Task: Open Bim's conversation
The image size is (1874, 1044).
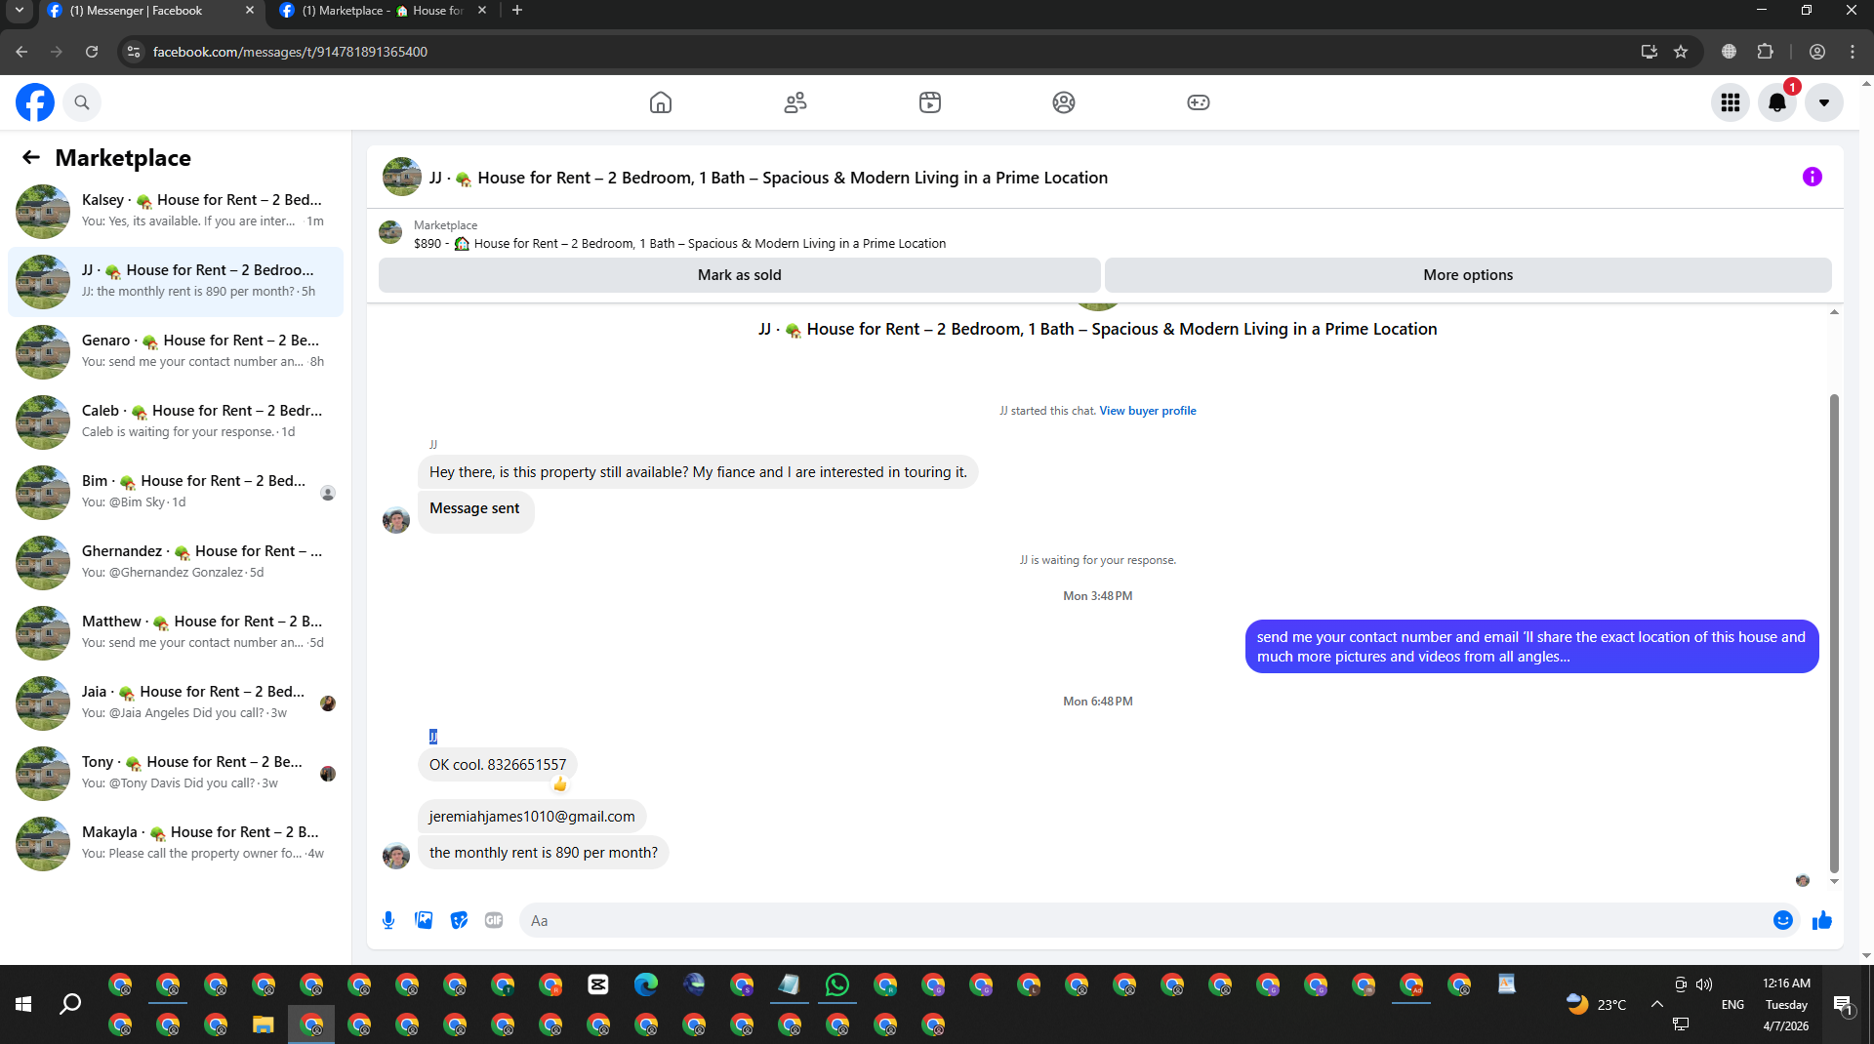Action: pos(176,492)
